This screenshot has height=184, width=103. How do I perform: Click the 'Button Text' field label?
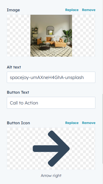point(18,92)
